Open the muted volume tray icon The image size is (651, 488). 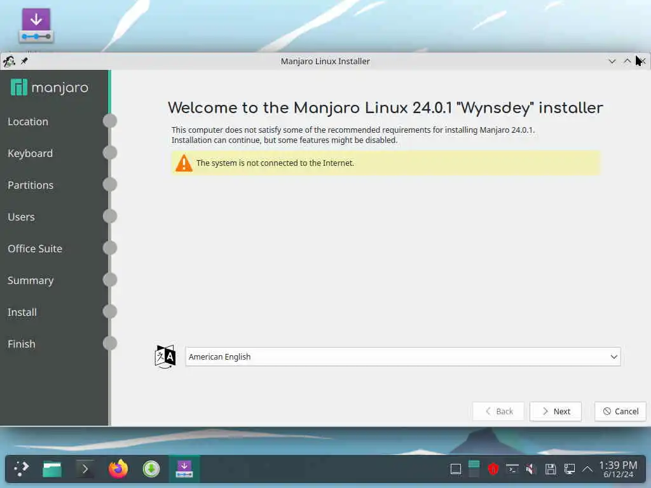(x=531, y=470)
